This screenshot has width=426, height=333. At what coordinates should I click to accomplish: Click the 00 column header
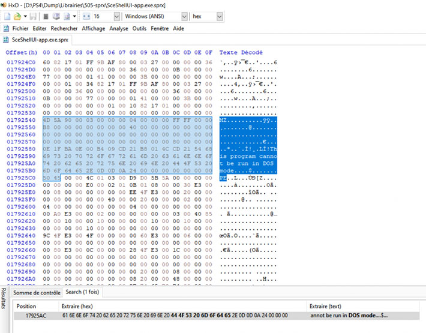(x=46, y=52)
